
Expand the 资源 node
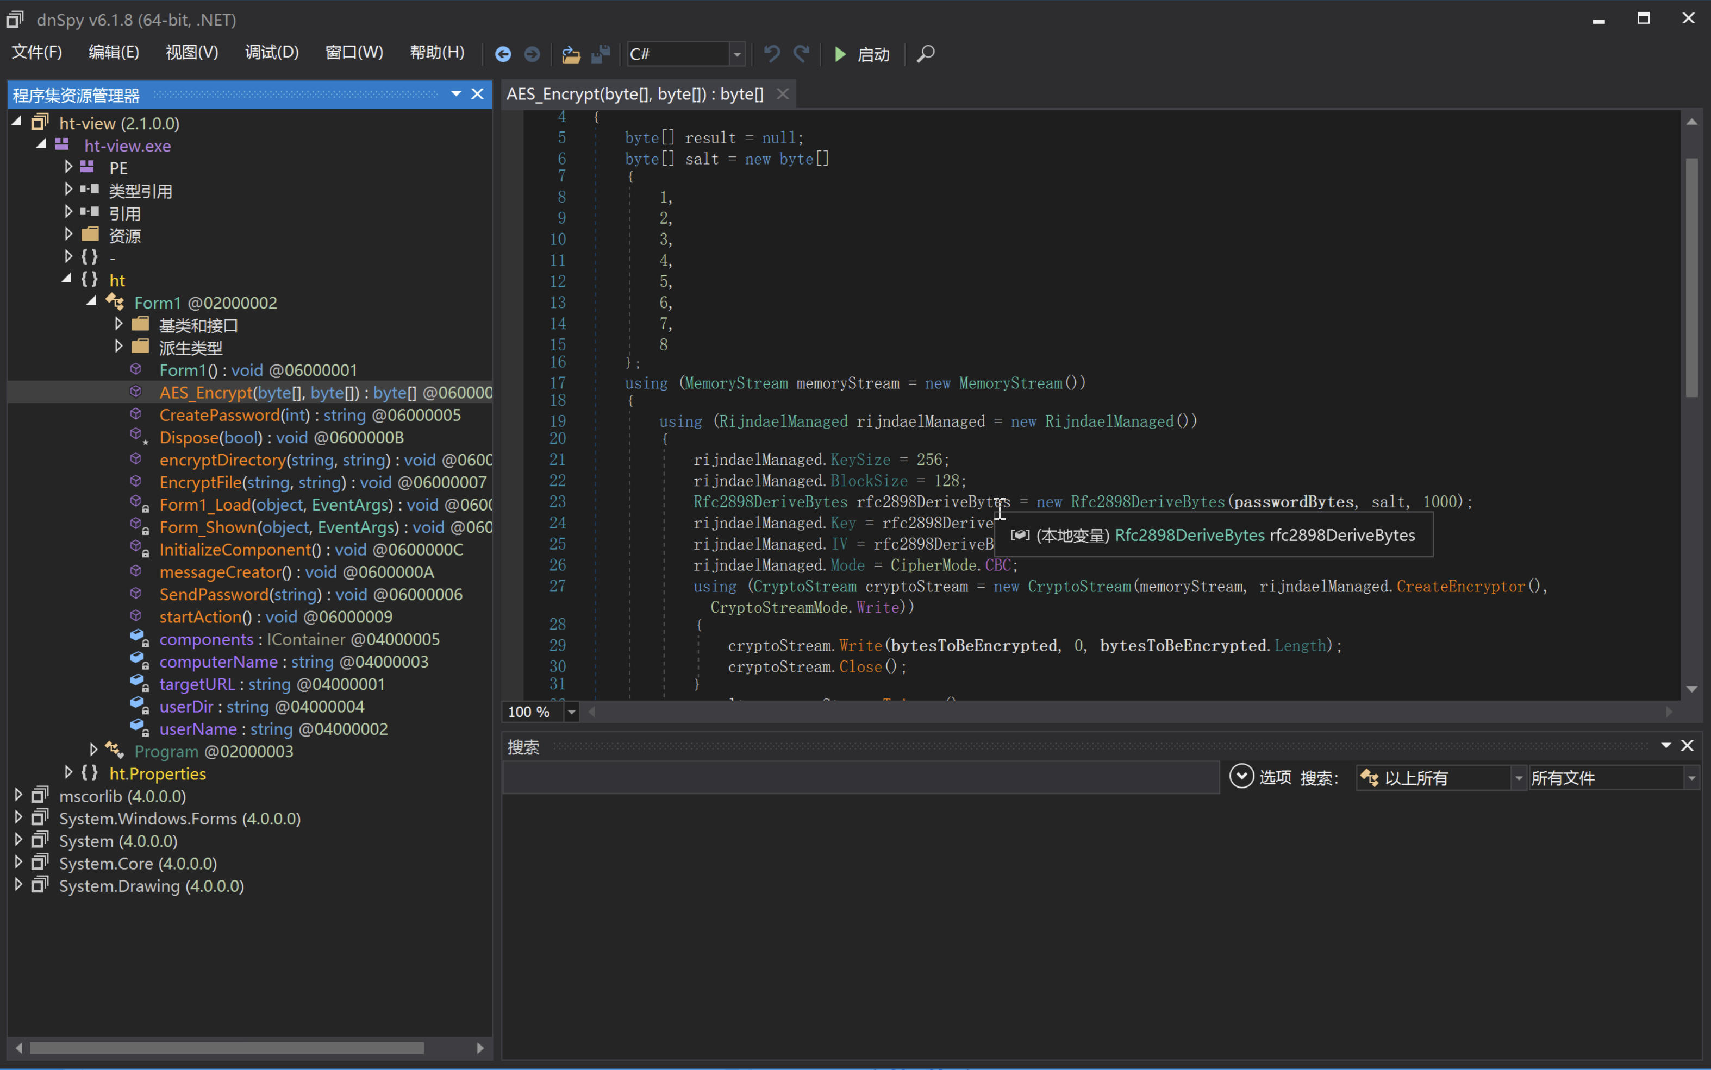click(x=68, y=234)
